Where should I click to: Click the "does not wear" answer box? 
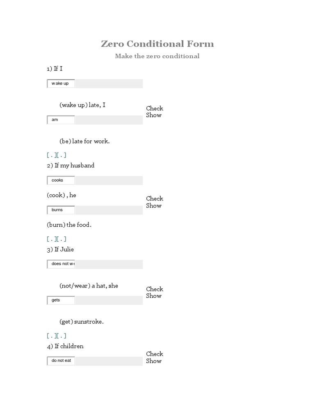coord(61,264)
